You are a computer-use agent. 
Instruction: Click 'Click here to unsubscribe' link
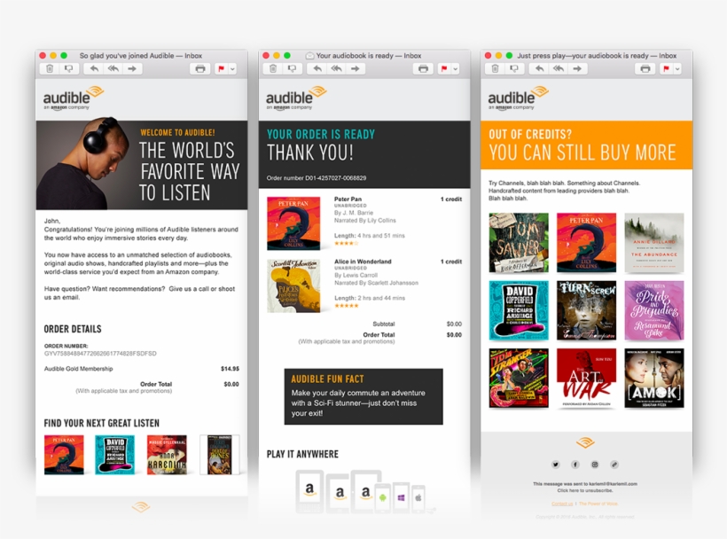[x=584, y=490]
